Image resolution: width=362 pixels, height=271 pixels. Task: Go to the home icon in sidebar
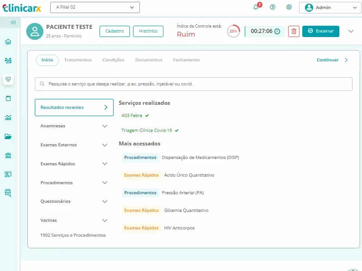(x=8, y=42)
